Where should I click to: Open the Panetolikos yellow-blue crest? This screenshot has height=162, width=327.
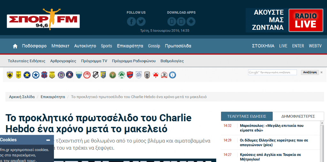[x=103, y=75]
